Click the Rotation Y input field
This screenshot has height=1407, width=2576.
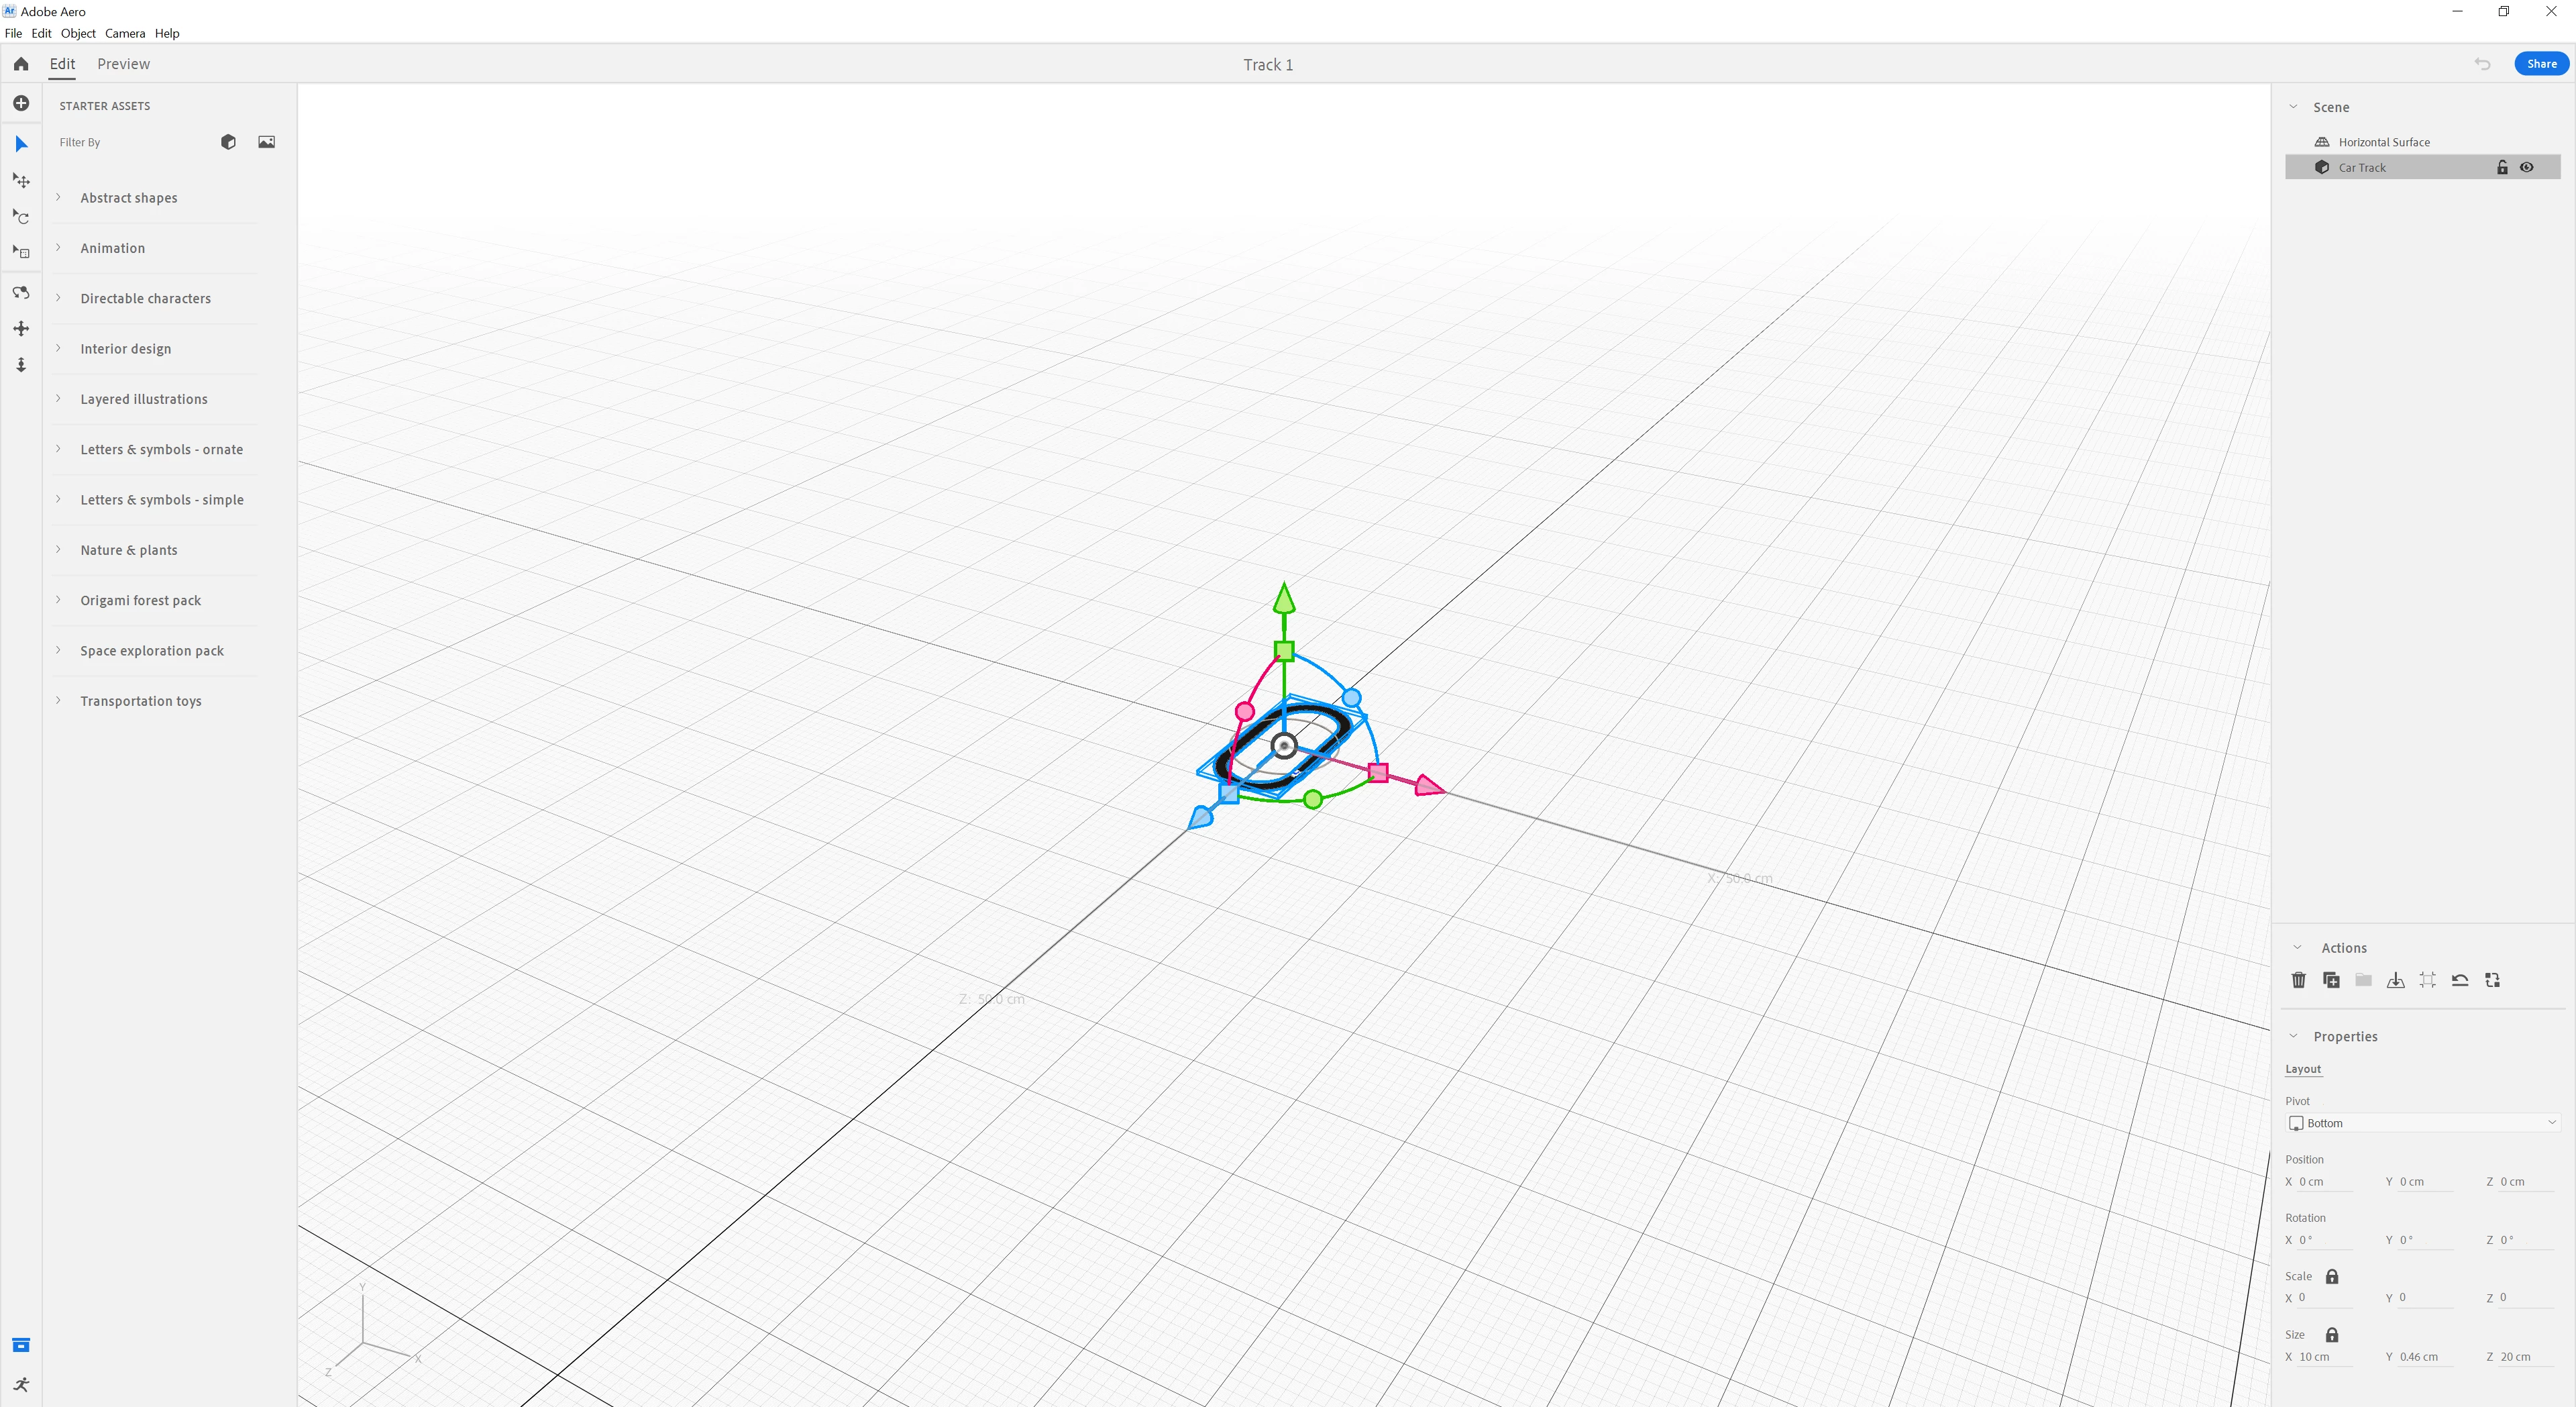point(2425,1240)
